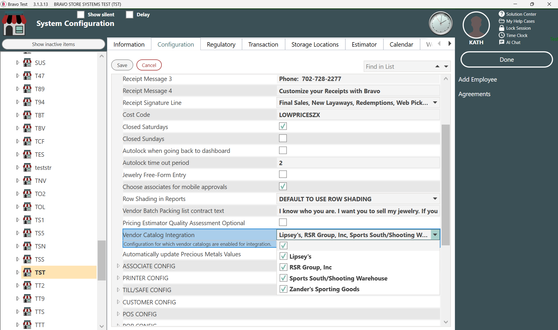Image resolution: width=558 pixels, height=330 pixels.
Task: Find previous match with up arrow
Action: coord(437,66)
